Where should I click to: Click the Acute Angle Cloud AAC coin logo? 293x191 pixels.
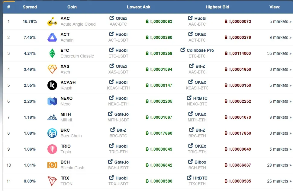point(52,21)
